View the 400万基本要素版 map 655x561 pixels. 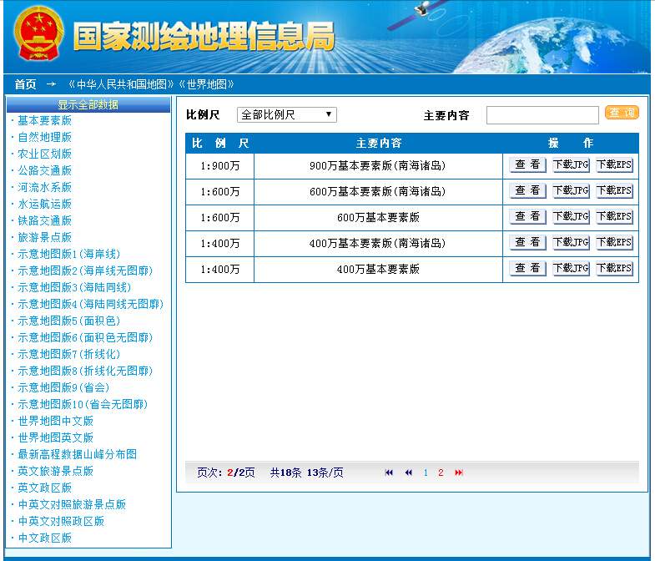pyautogui.click(x=527, y=268)
